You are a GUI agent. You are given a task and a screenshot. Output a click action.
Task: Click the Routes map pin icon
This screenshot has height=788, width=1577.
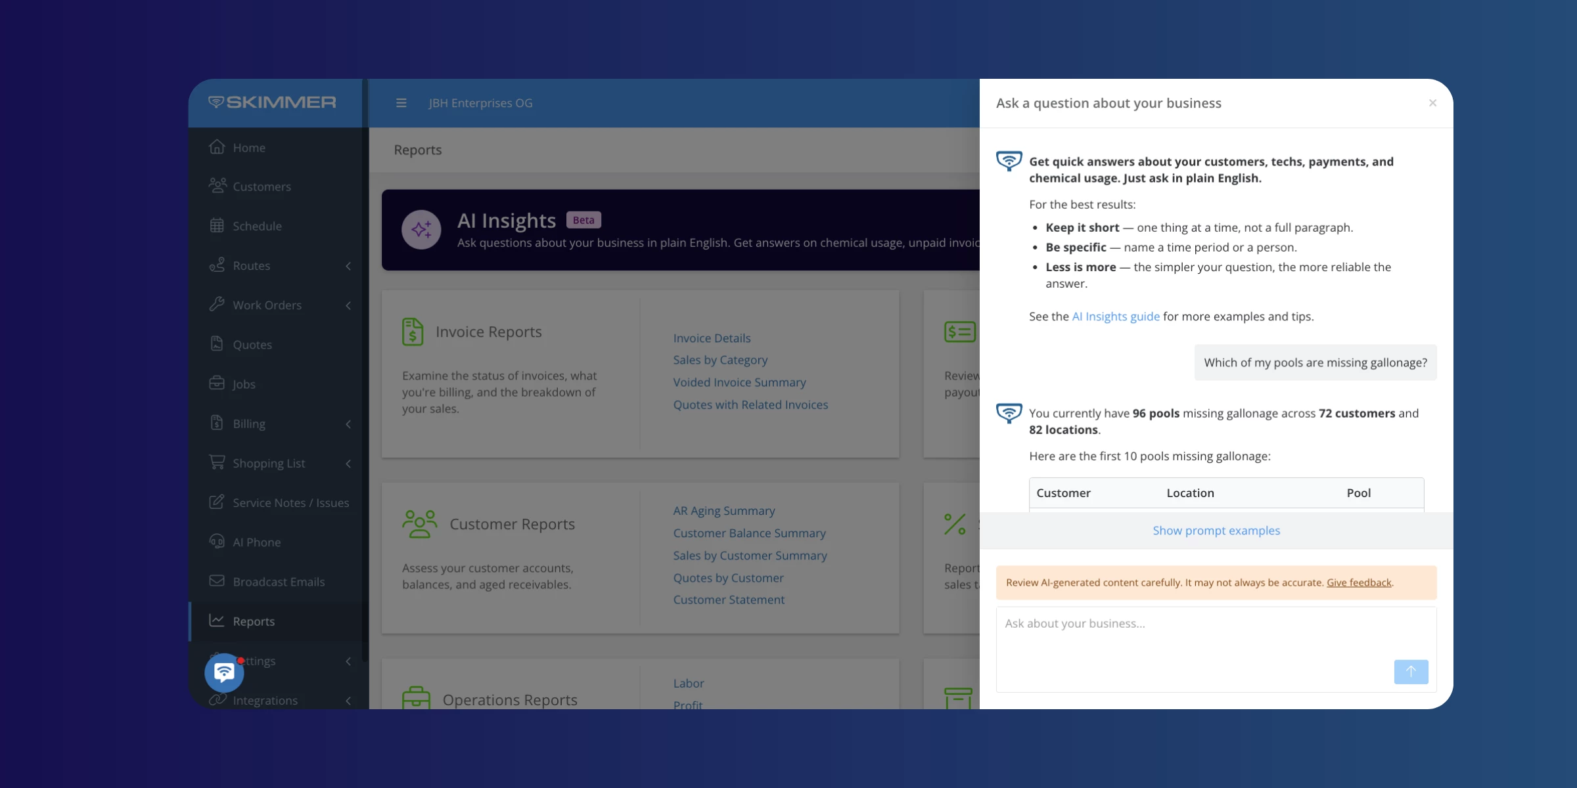(x=217, y=265)
